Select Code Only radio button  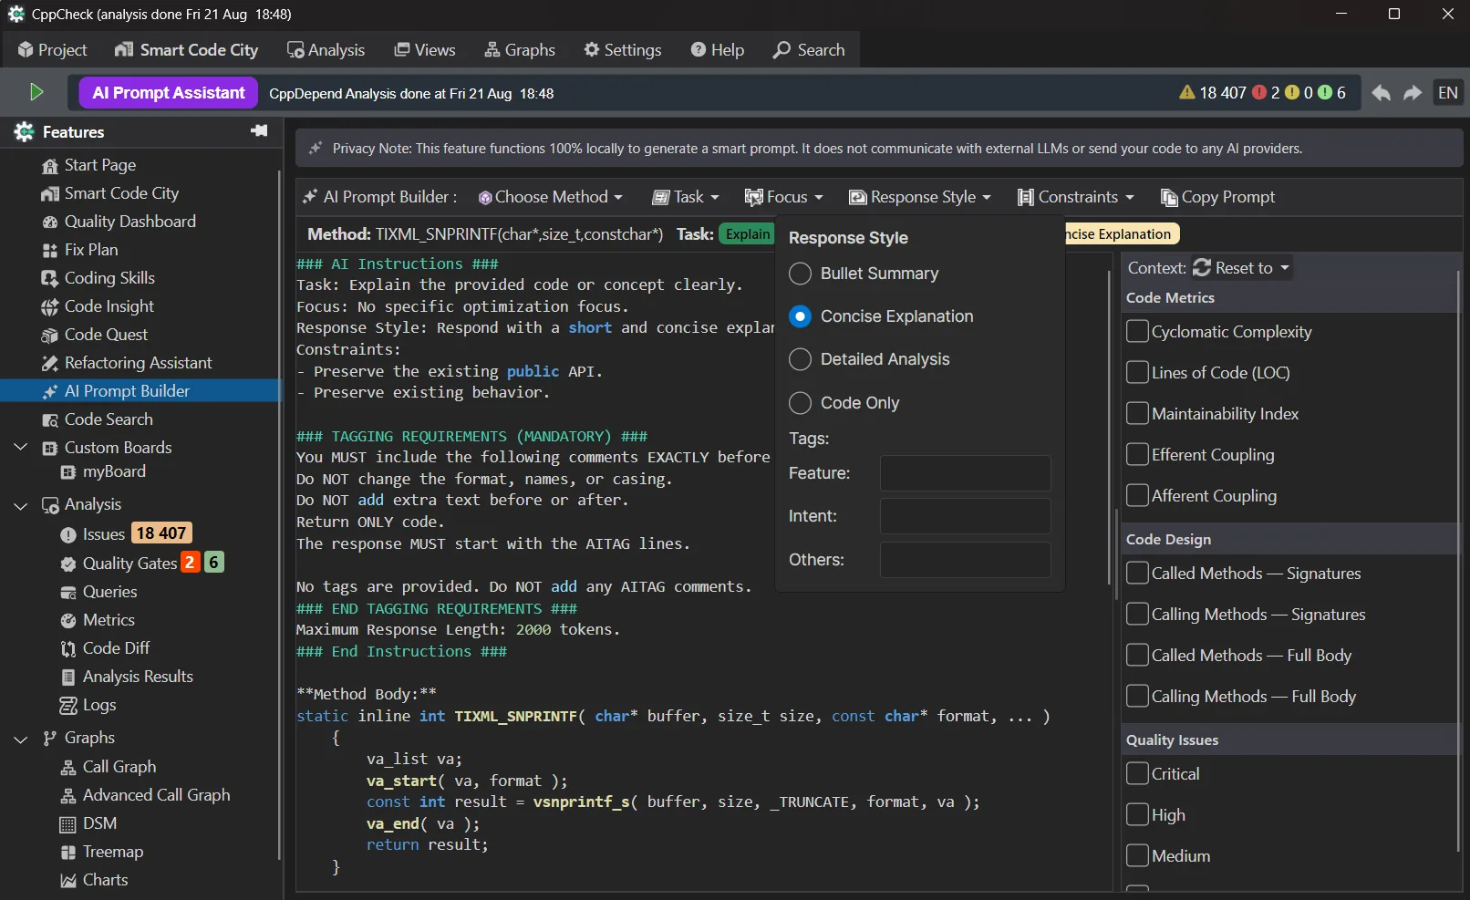click(800, 403)
